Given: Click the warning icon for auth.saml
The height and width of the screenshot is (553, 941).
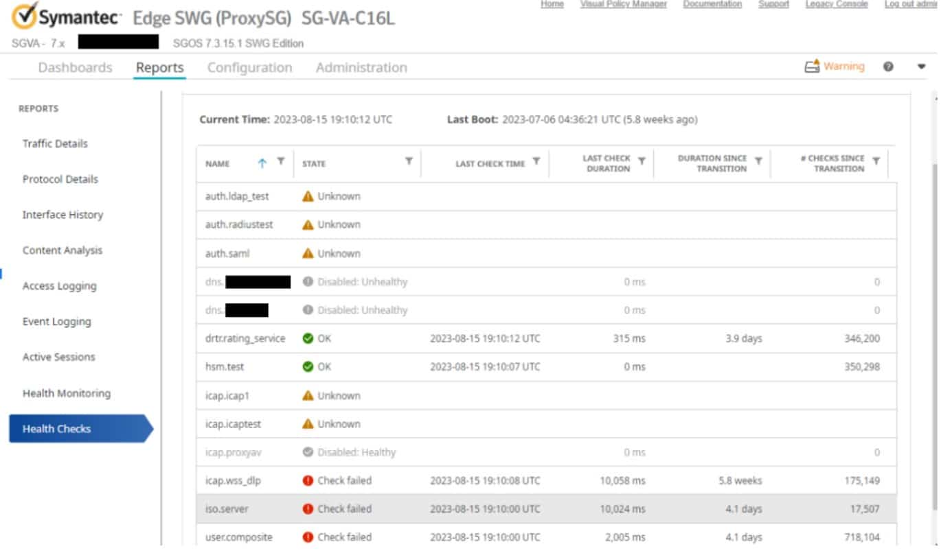Looking at the screenshot, I should pos(308,253).
